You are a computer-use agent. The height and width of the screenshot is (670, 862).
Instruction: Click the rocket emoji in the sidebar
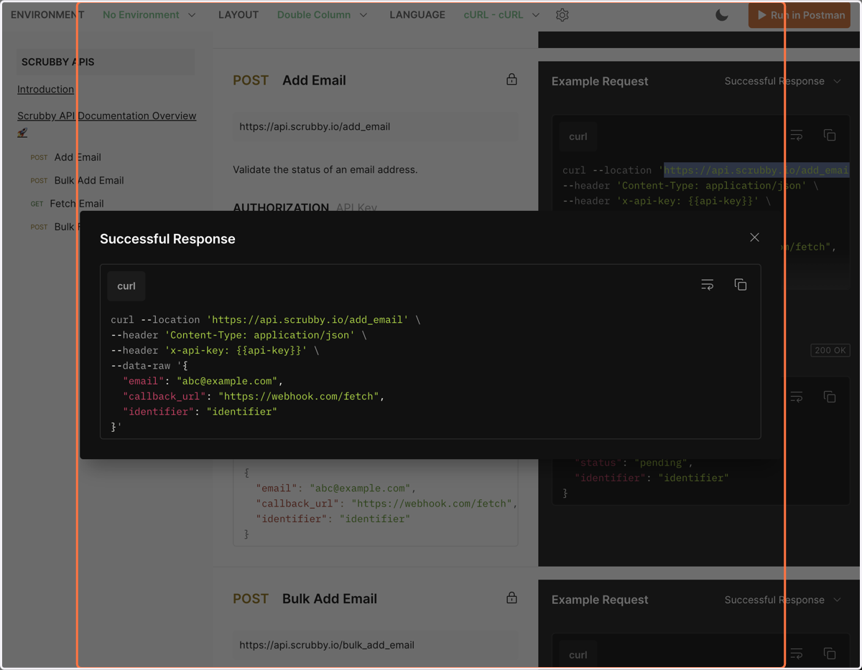(x=22, y=133)
